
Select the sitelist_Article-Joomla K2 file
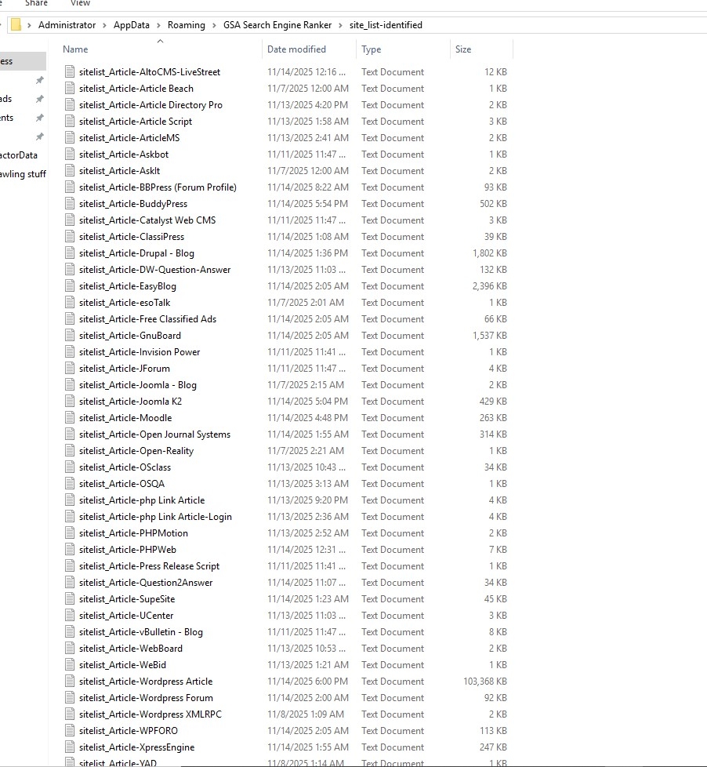pos(130,402)
